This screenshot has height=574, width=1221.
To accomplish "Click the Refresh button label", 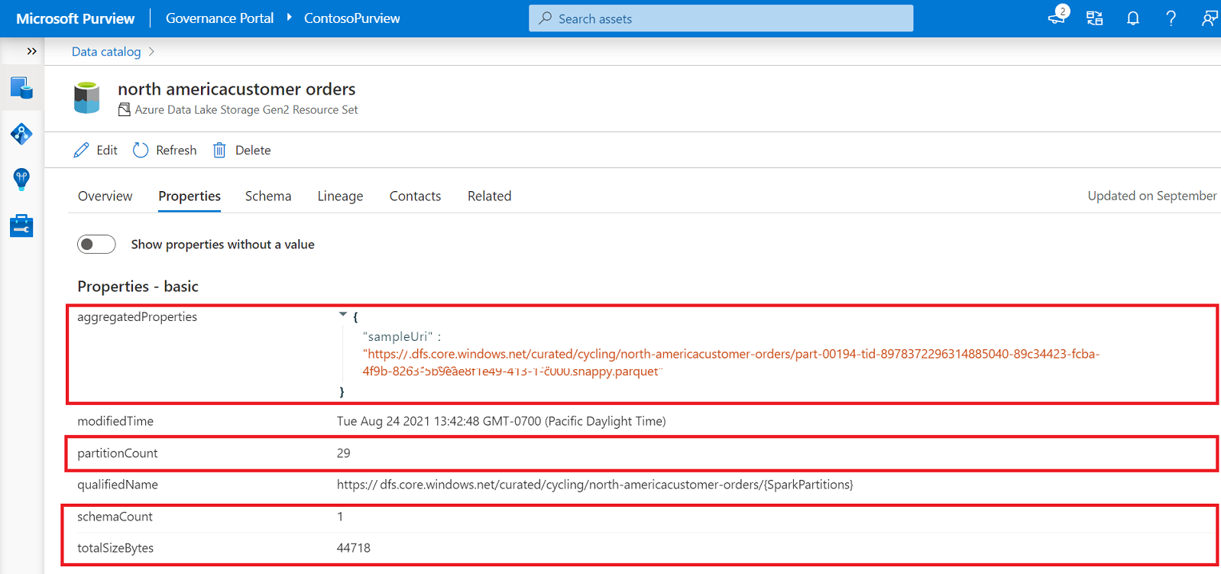I will click(x=176, y=150).
